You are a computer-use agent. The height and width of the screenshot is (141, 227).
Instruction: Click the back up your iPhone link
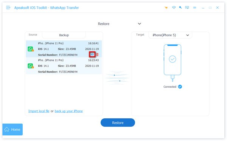pos(68,111)
